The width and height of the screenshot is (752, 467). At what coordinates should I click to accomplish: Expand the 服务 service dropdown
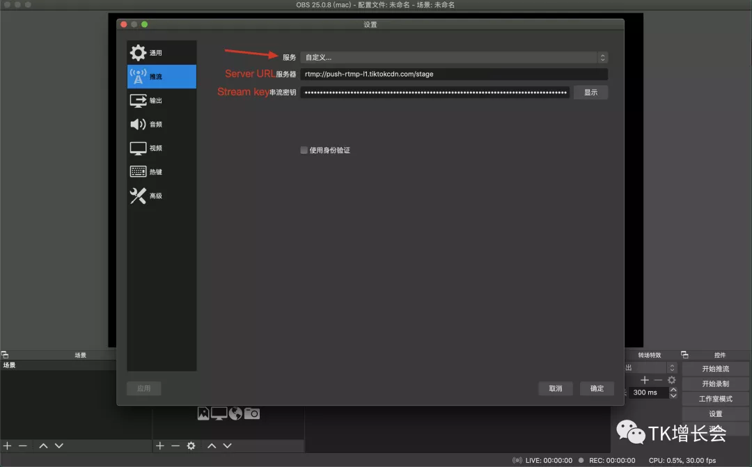(x=454, y=58)
